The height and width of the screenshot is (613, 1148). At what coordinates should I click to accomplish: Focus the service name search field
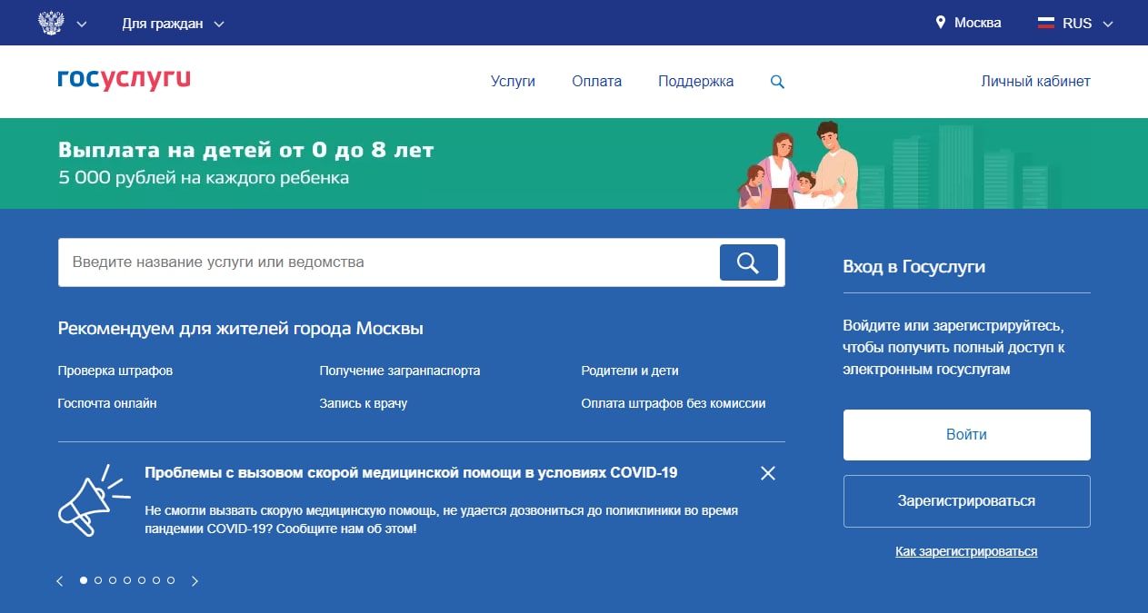coord(389,262)
